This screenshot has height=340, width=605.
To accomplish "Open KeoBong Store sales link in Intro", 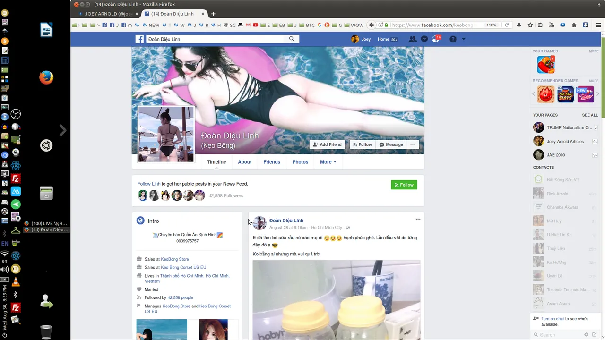I will [175, 259].
